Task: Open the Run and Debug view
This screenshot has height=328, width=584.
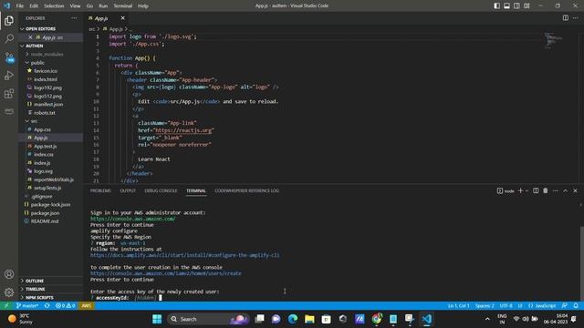Action: click(9, 76)
